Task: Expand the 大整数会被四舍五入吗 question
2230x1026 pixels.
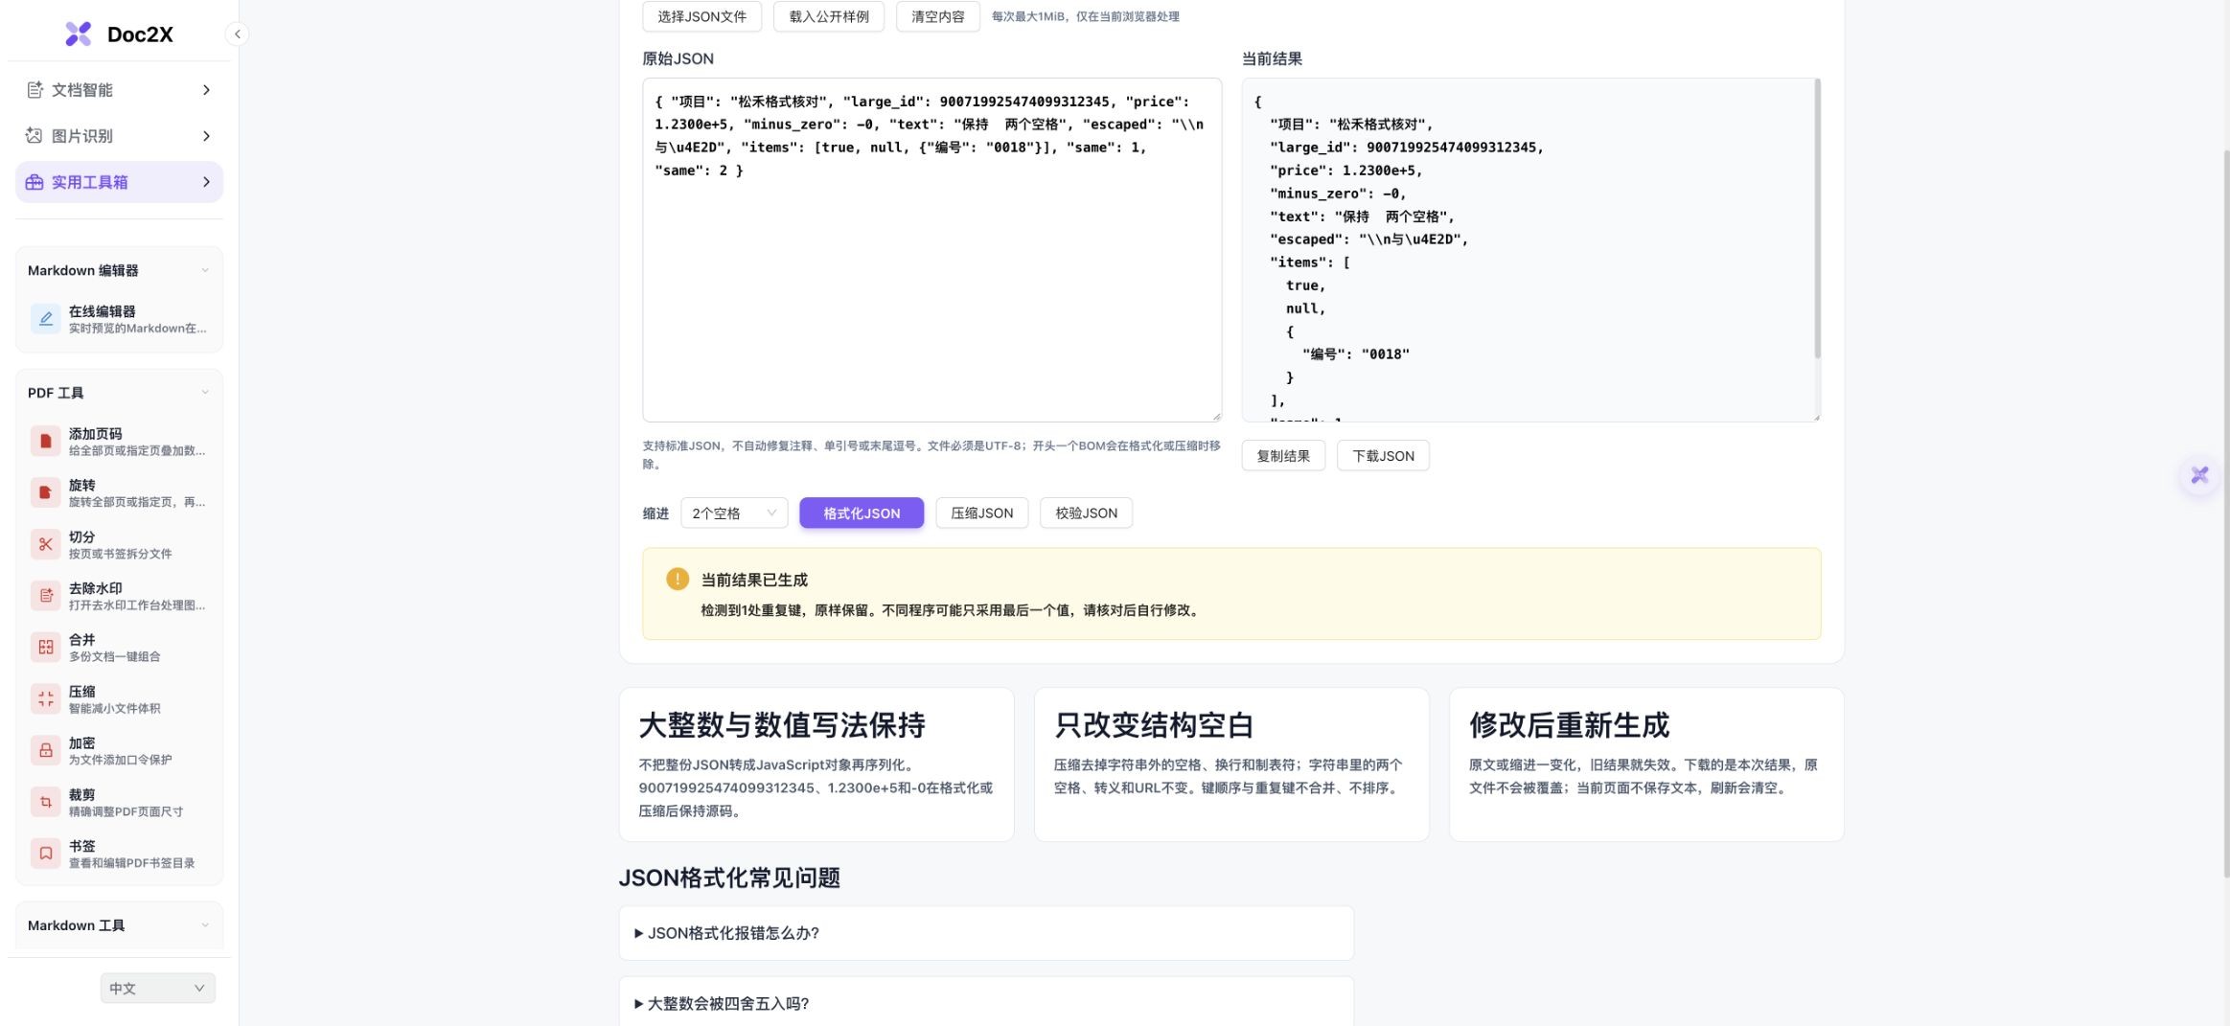Action: [986, 1002]
